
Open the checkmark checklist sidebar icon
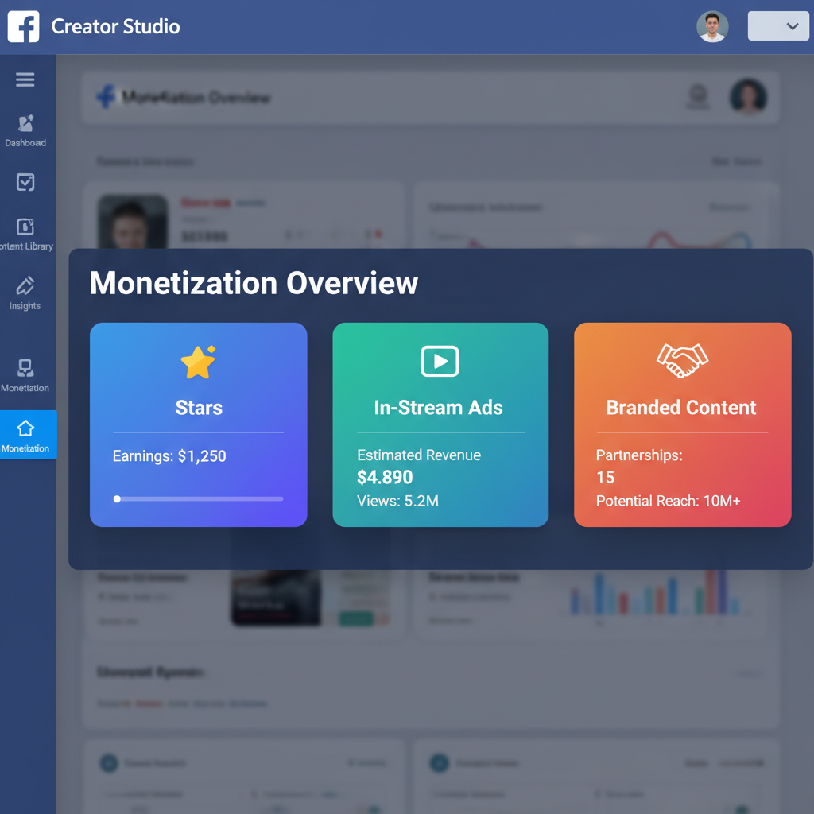click(x=25, y=182)
